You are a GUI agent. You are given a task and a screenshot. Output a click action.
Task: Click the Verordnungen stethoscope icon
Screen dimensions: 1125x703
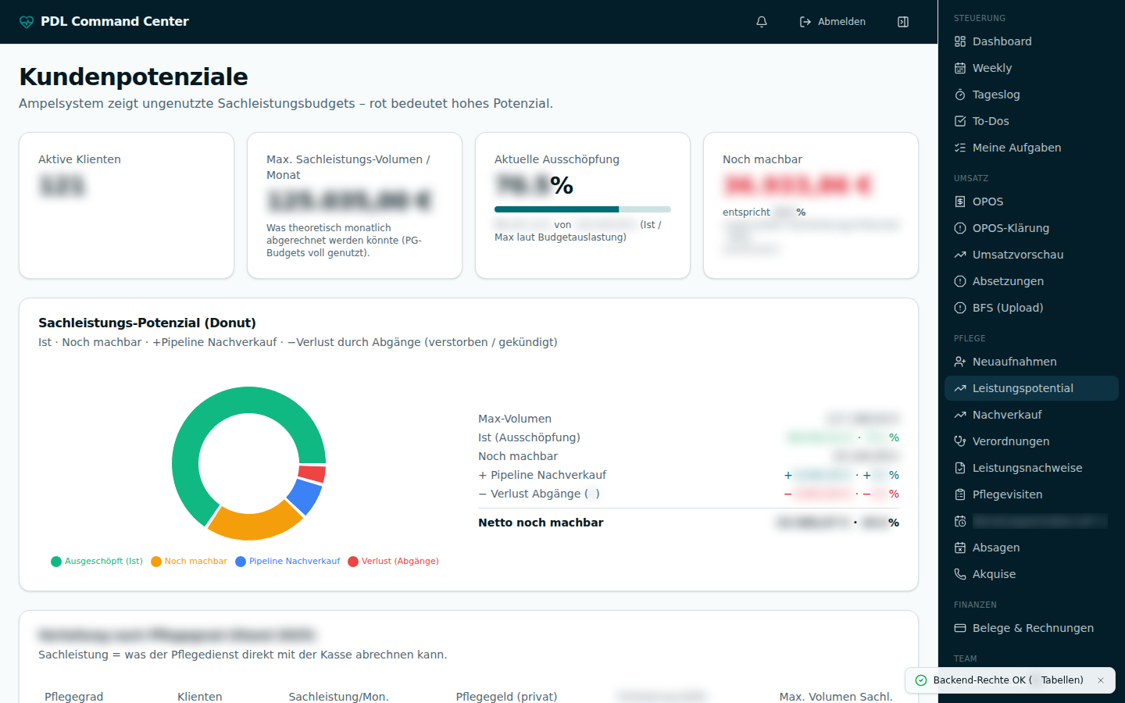pos(960,441)
